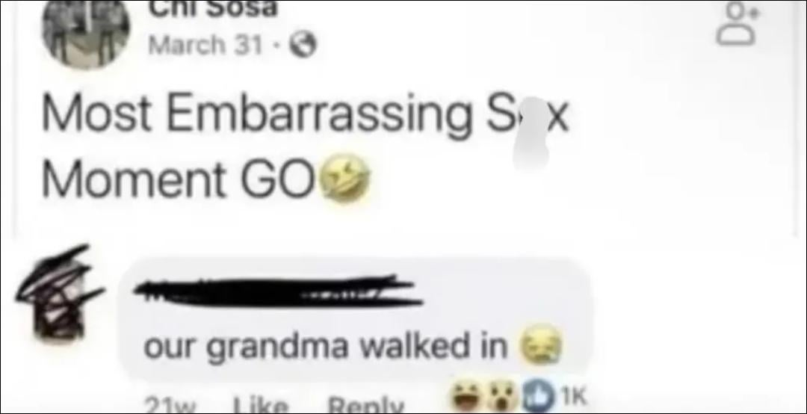The width and height of the screenshot is (807, 414).
Task: Open the March 31 post timestamp
Action: (205, 46)
